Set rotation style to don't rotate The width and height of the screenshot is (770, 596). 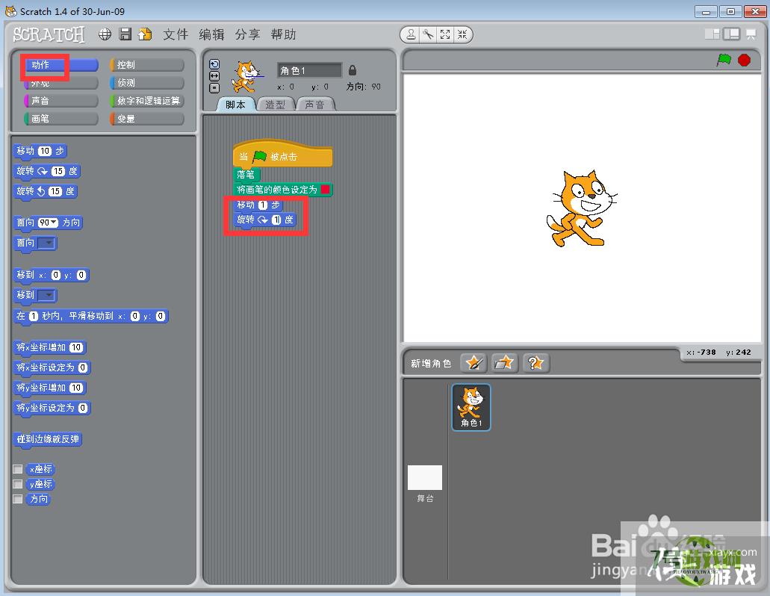[x=214, y=88]
